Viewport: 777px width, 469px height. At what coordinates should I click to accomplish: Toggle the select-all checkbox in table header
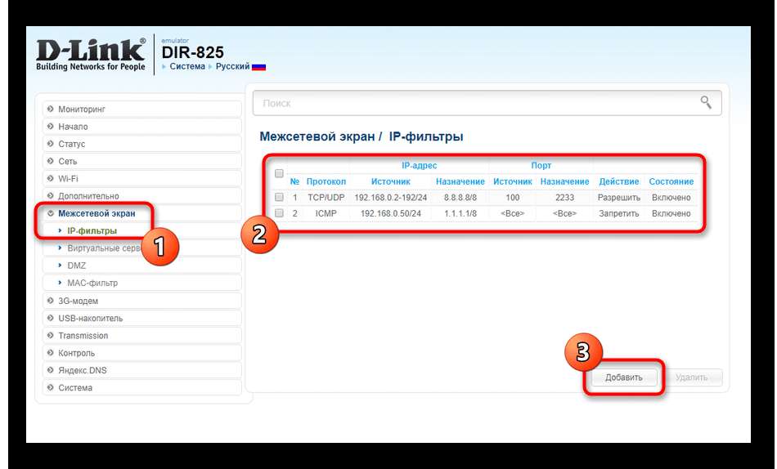(x=279, y=173)
